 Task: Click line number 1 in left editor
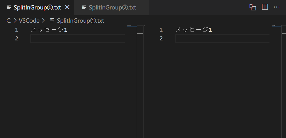tap(17, 30)
